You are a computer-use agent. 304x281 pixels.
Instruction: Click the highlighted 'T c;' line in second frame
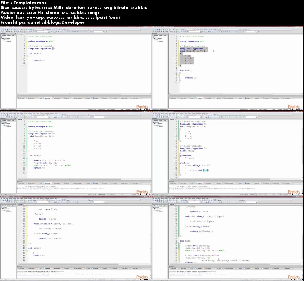(188, 56)
